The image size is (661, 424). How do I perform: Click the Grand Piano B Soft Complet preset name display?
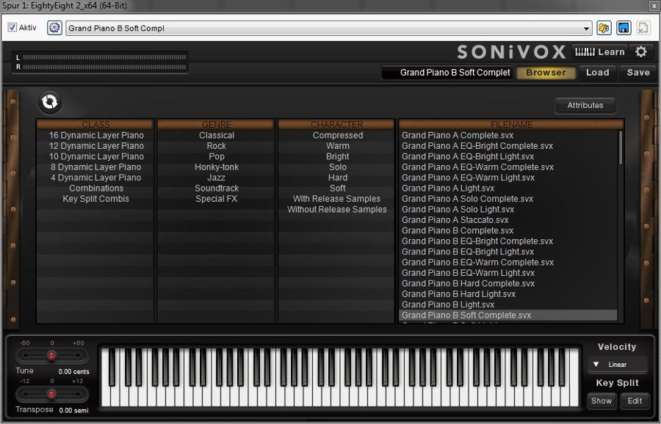coord(447,73)
